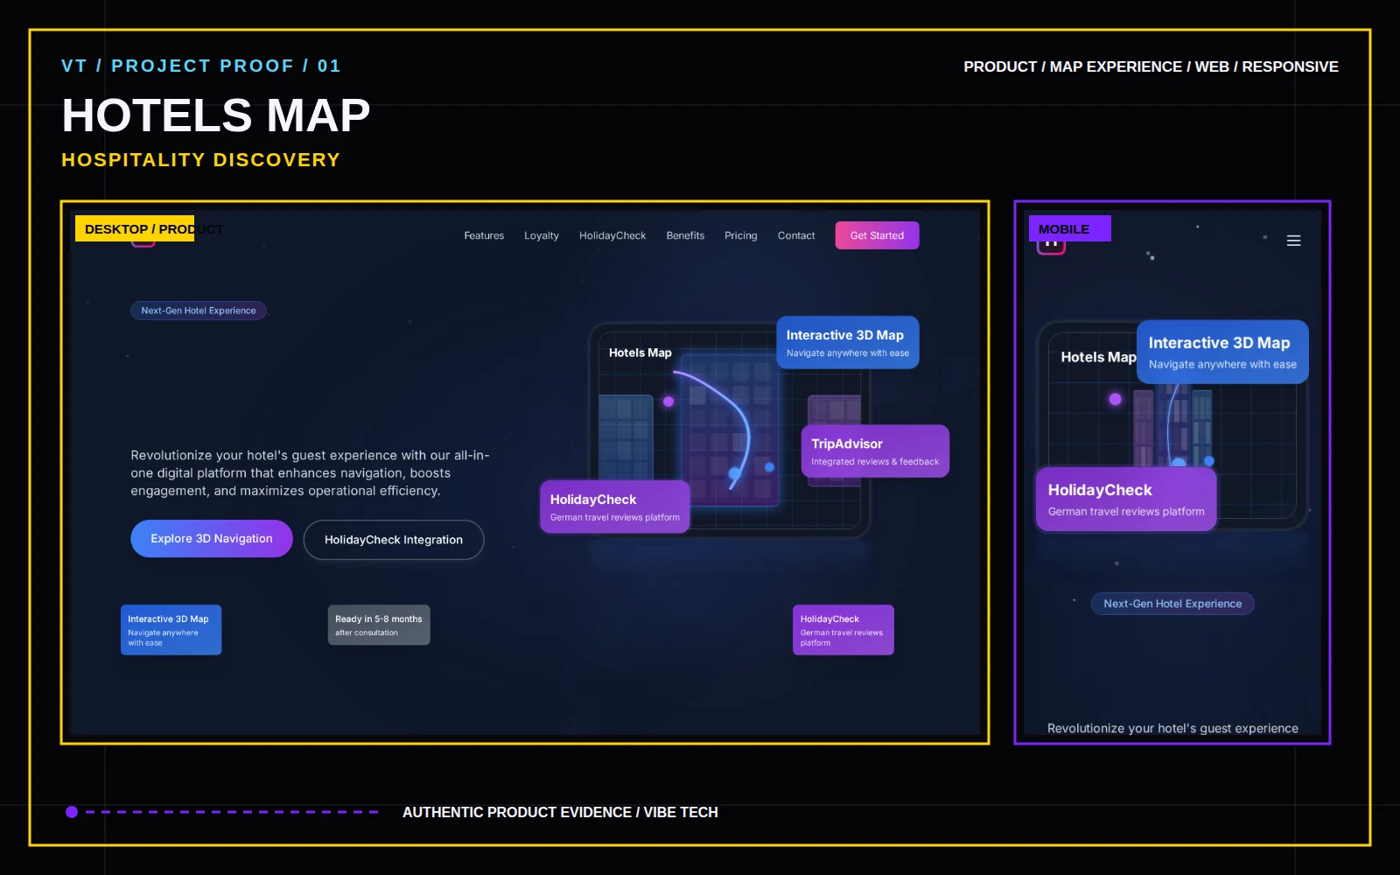Click the purple map pin on the desktop Hotels Map

coord(668,402)
